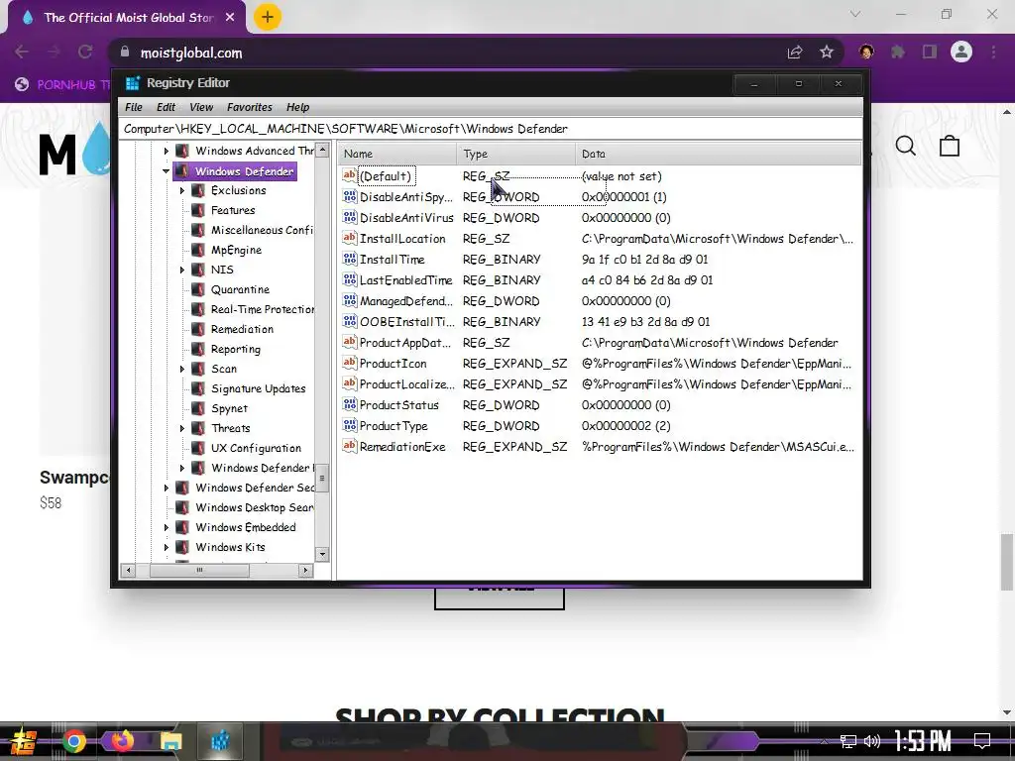
Task: Click the InstallLocation string value icon
Action: click(350, 238)
